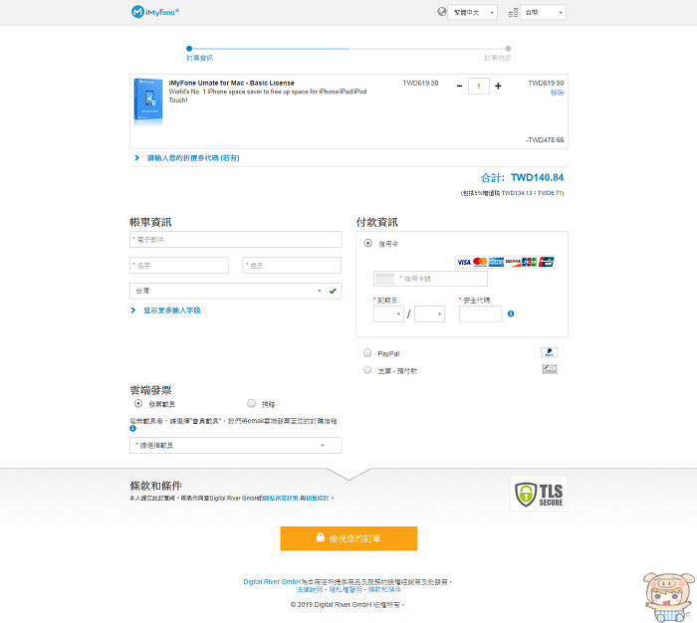This screenshot has width=697, height=623.
Task: Click the last name input field
Action: point(292,266)
